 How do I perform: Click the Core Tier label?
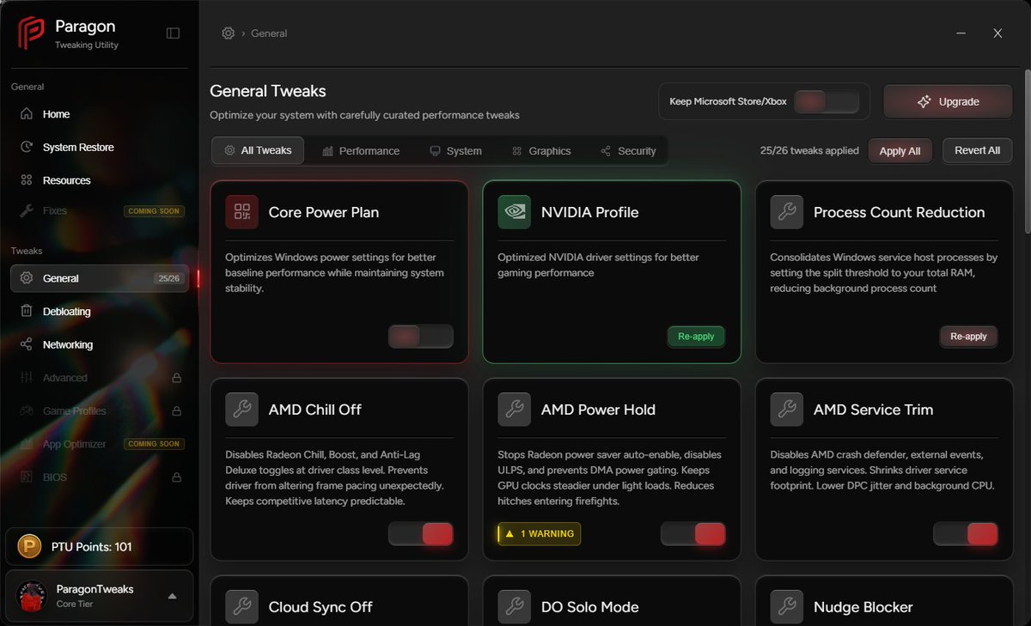[74, 605]
